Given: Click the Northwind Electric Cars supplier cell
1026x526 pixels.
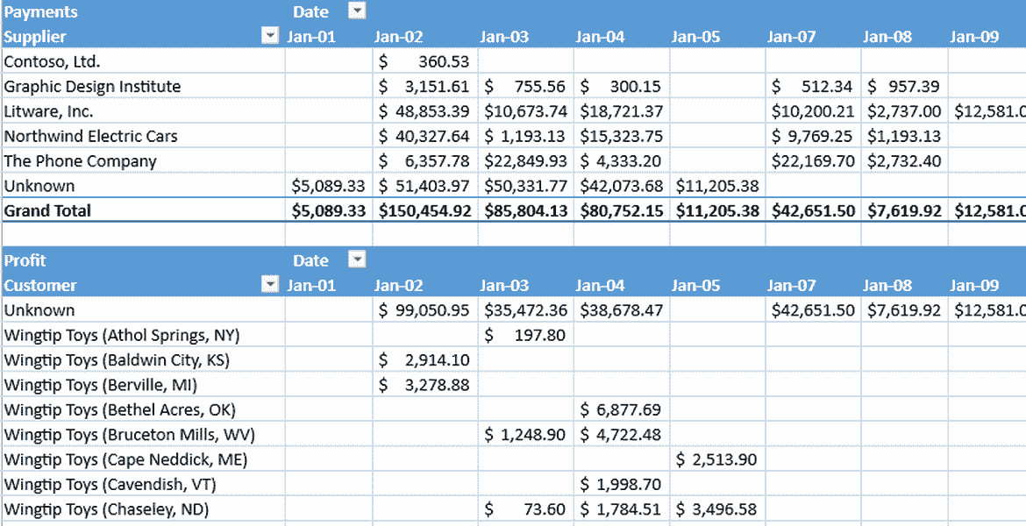Looking at the screenshot, I should tap(91, 136).
